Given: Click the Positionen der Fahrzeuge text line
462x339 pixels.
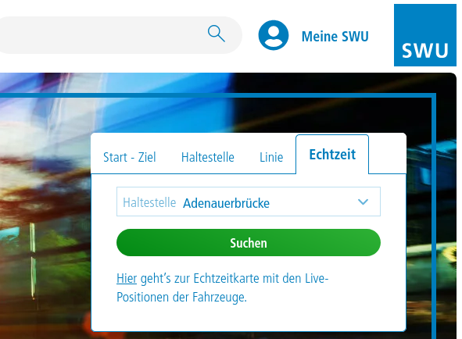Looking at the screenshot, I should tap(181, 297).
